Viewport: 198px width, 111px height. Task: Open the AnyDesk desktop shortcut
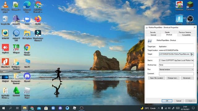pos(5,49)
